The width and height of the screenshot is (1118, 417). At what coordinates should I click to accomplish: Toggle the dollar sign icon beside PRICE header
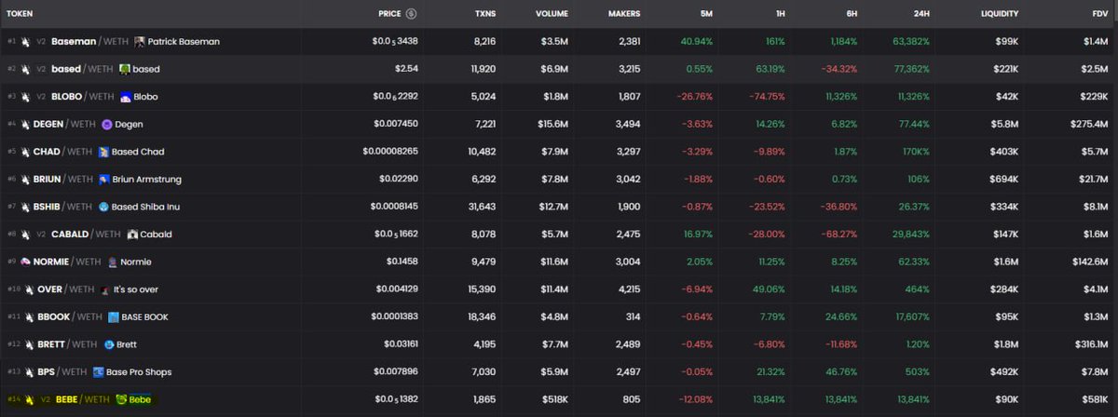pyautogui.click(x=412, y=14)
